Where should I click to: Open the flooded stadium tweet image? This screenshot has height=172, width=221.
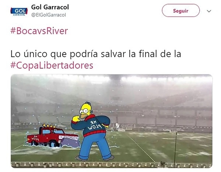pos(112,121)
